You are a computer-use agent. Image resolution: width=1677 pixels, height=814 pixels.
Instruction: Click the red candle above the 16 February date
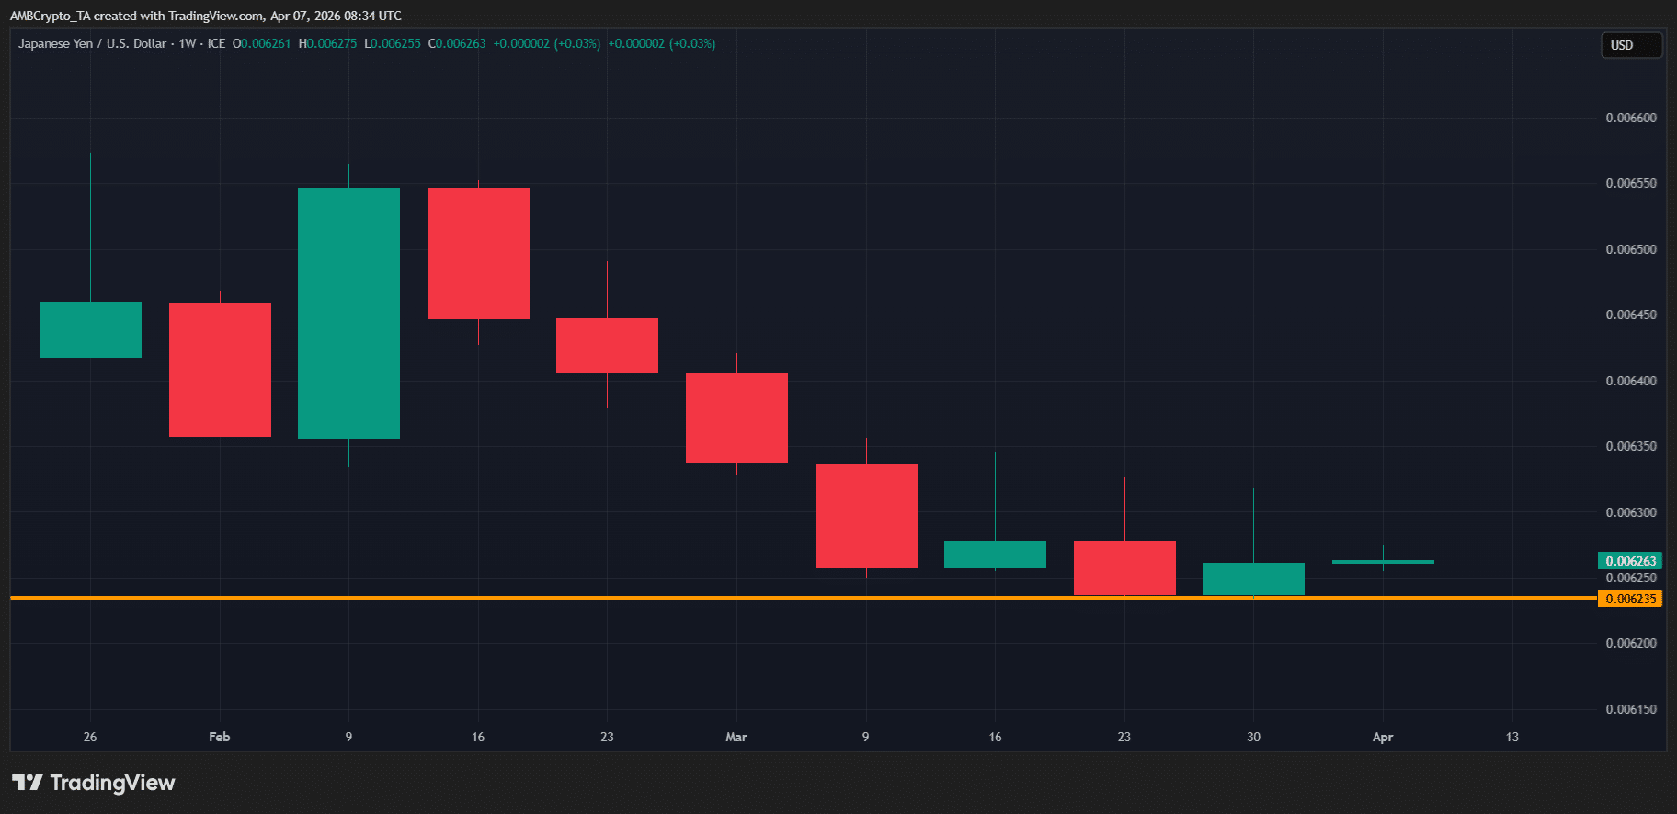pos(478,253)
